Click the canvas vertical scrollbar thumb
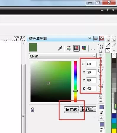 tap(23, 98)
